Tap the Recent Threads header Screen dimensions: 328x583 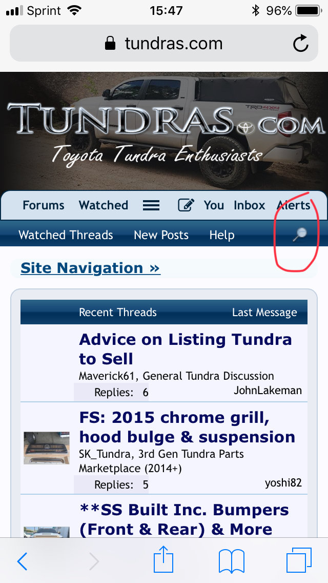118,313
